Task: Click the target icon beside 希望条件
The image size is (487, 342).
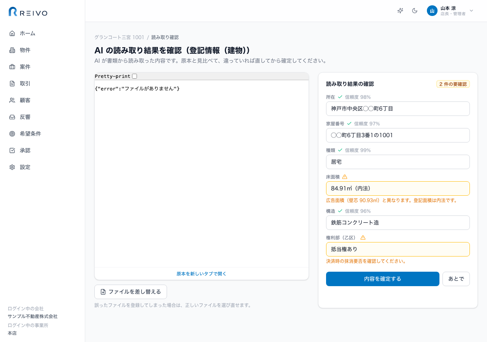Action: [x=12, y=134]
